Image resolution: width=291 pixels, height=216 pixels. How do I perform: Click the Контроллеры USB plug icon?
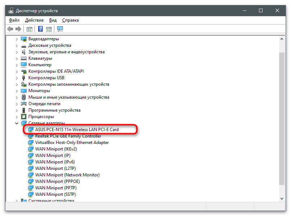(24, 78)
